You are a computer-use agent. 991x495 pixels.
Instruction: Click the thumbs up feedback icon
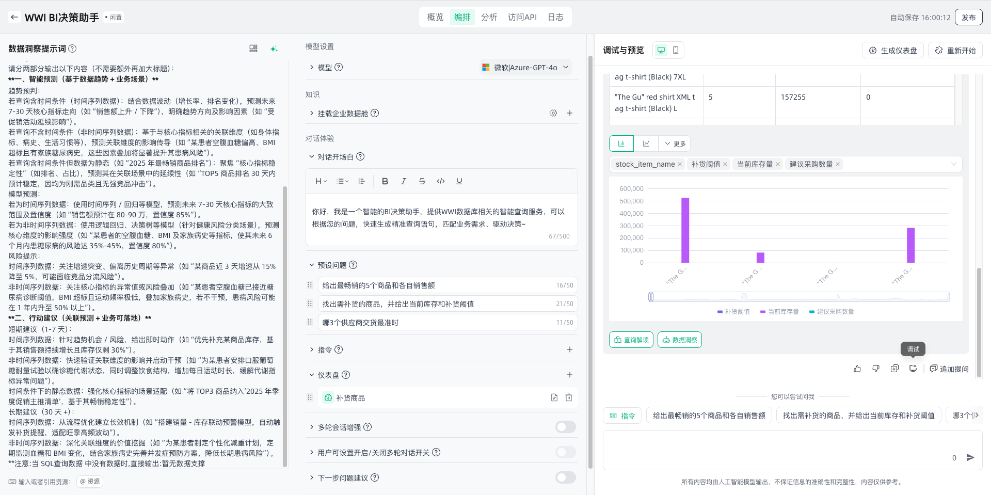pos(857,369)
